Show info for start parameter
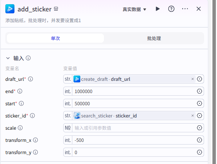 coord(21,103)
